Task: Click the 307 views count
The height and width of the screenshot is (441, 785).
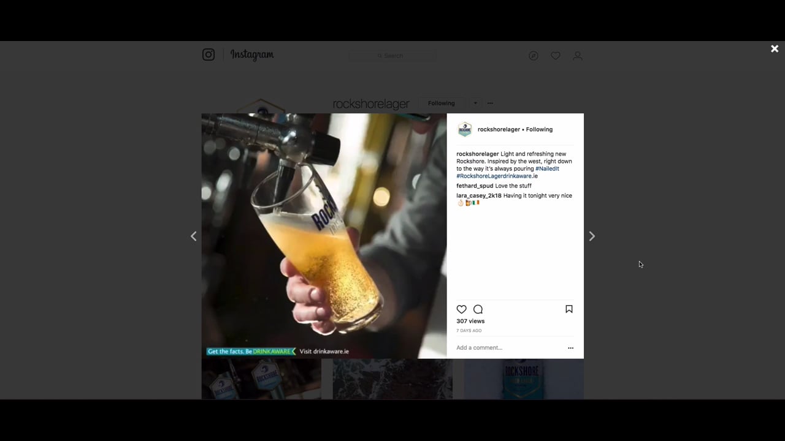Action: click(x=470, y=321)
